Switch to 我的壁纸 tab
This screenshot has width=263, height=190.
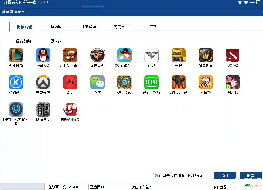(x=88, y=27)
